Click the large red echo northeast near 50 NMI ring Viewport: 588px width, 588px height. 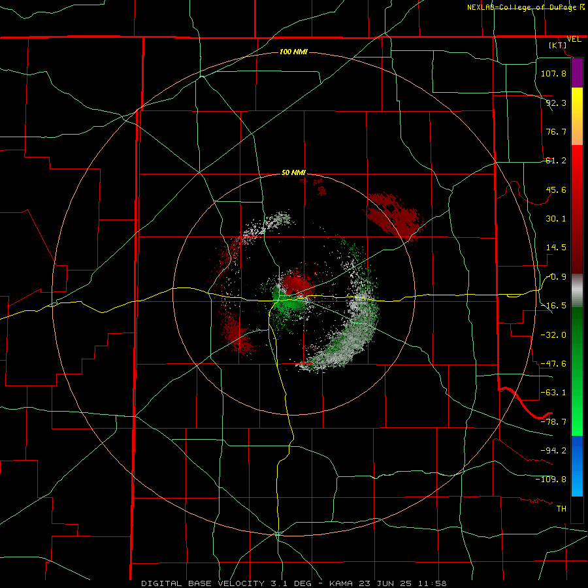[394, 216]
